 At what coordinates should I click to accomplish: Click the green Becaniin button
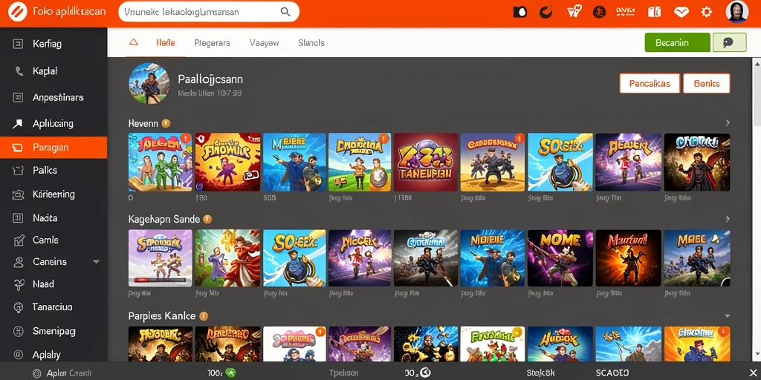pos(678,42)
